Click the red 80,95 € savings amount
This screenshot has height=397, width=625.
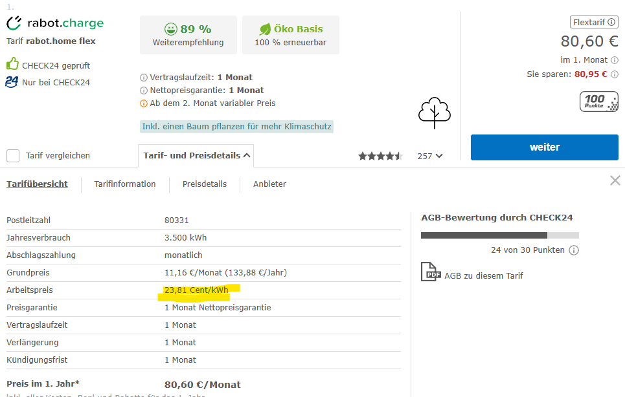click(591, 74)
